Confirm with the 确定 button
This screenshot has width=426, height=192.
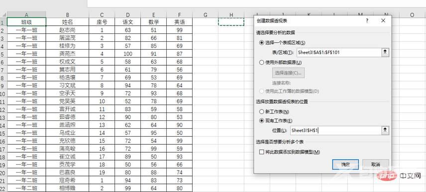pyautogui.click(x=345, y=165)
